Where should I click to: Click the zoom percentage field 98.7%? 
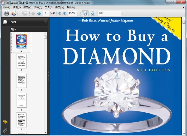(x=72, y=13)
